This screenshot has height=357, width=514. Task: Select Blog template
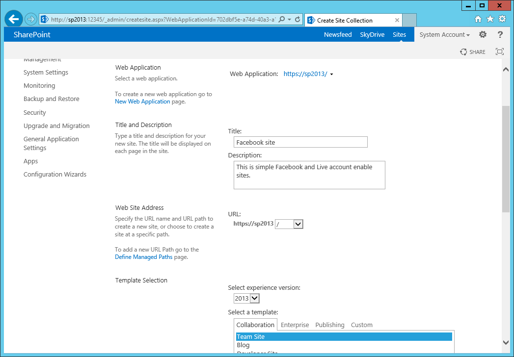tap(344, 345)
